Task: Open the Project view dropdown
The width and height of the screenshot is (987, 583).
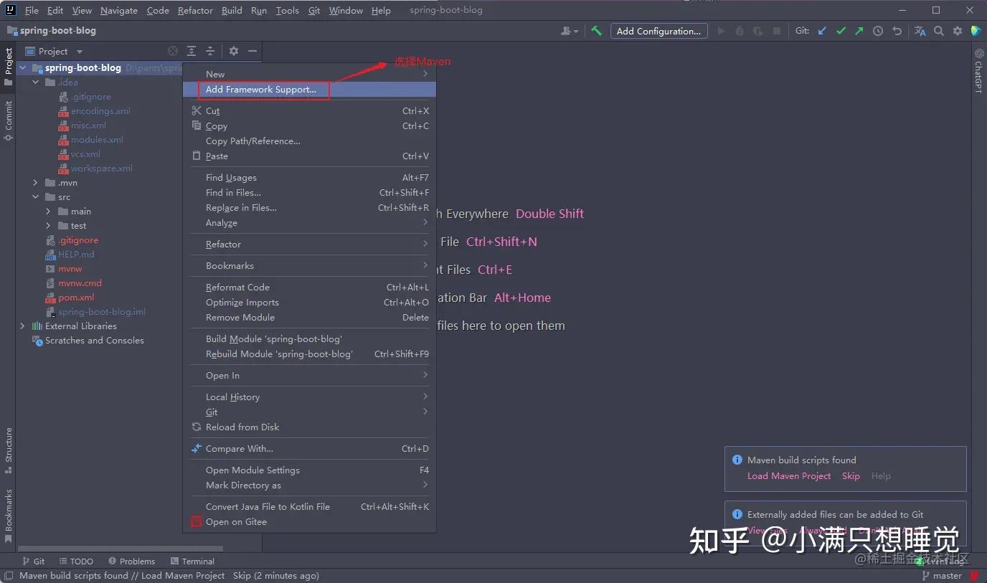Action: point(79,51)
